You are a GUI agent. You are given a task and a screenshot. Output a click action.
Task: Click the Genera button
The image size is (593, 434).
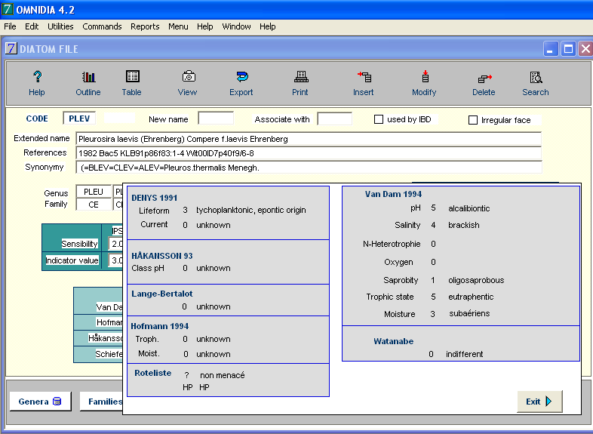pyautogui.click(x=40, y=402)
